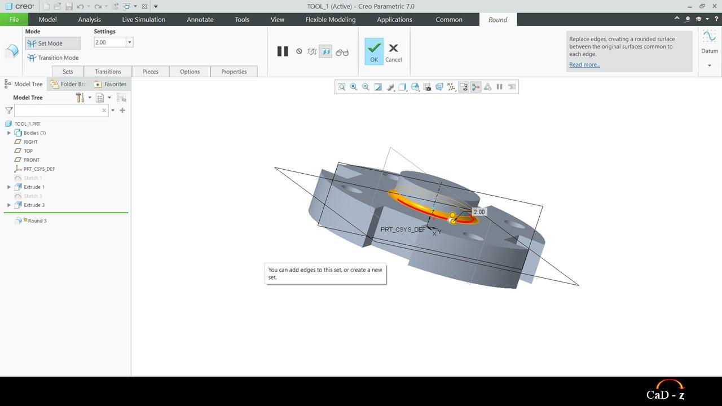Image resolution: width=722 pixels, height=406 pixels.
Task: Open the tree settings dropdown arrow
Action: (90, 98)
